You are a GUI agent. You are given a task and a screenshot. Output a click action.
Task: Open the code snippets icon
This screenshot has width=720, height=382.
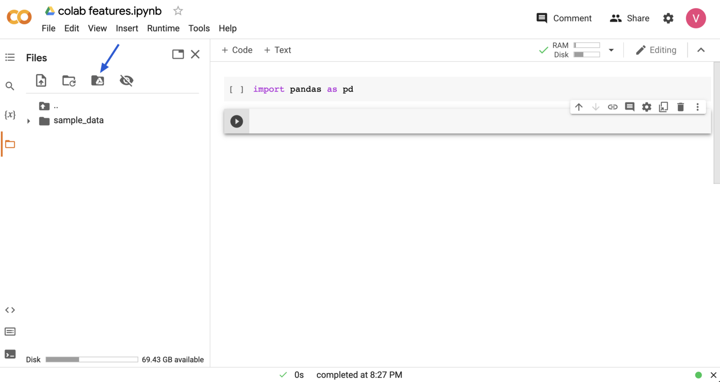click(10, 310)
